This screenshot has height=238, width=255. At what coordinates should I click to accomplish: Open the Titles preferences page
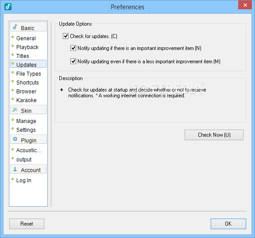[23, 56]
